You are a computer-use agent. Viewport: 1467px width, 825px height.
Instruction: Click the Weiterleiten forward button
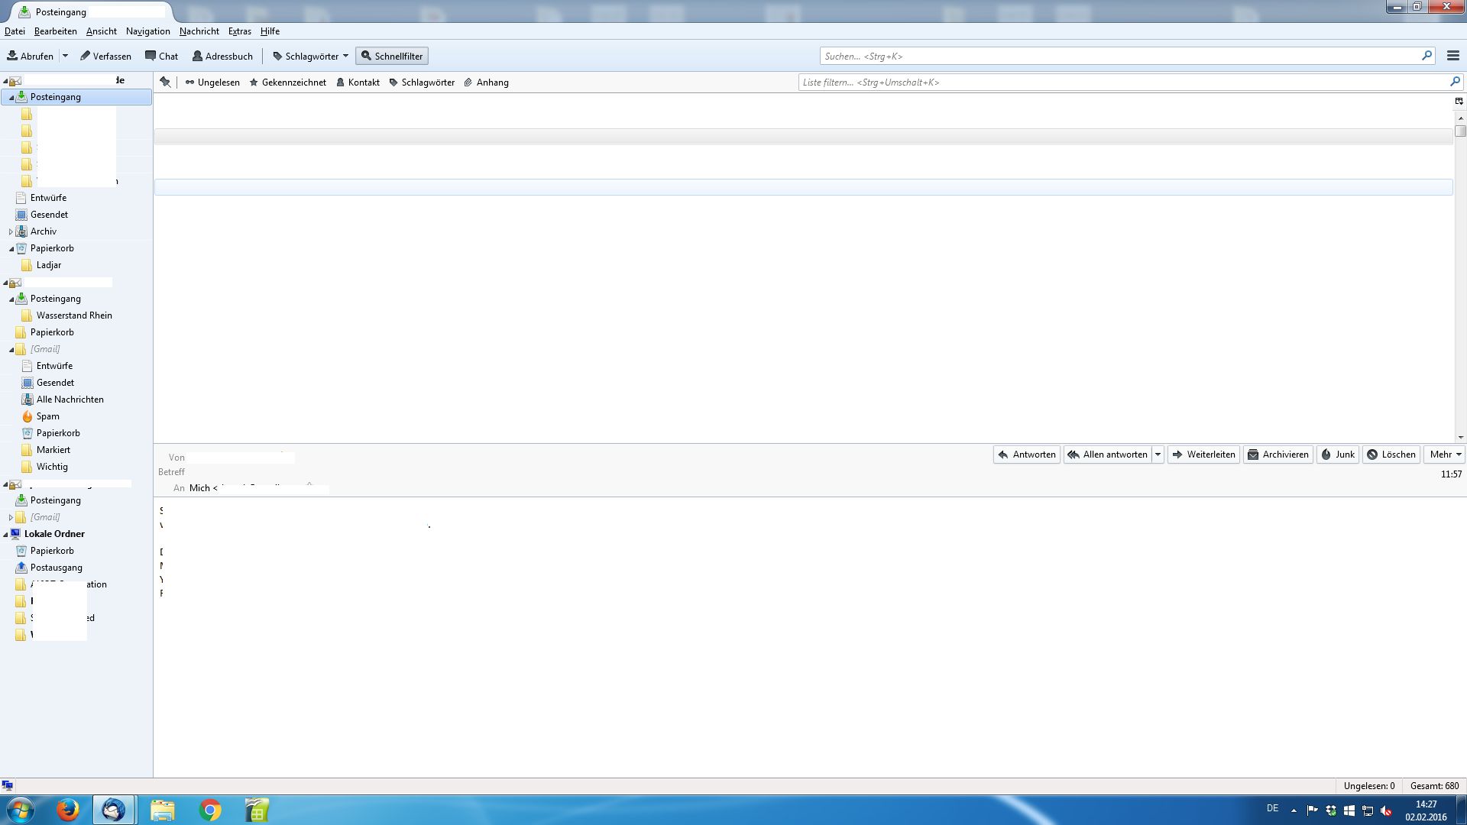click(x=1203, y=455)
